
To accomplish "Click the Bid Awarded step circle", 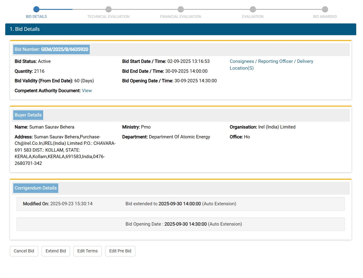I will point(325,9).
